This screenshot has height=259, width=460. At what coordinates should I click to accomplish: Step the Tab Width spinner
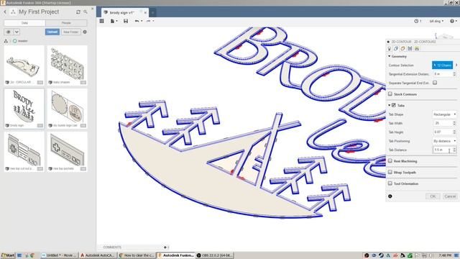point(454,123)
